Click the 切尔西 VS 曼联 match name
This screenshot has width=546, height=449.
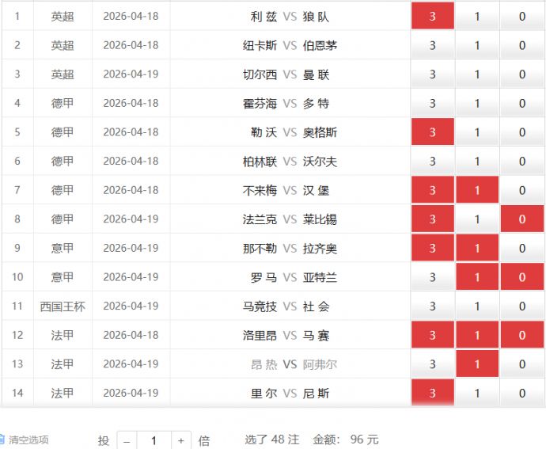290,74
